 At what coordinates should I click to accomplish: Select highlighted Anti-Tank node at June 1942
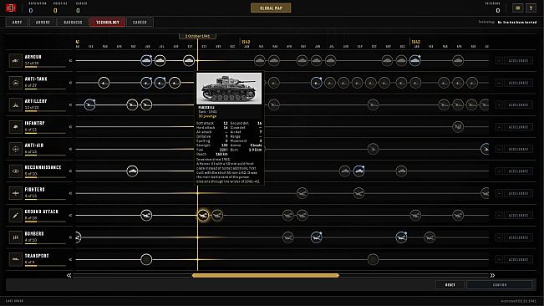tap(316, 83)
